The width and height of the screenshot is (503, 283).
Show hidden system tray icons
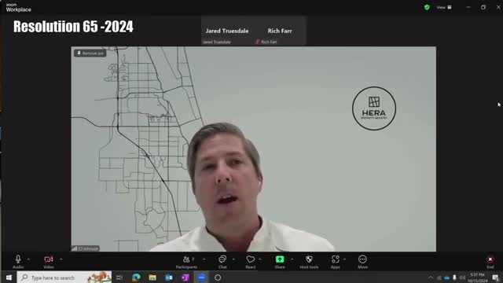[x=431, y=277]
